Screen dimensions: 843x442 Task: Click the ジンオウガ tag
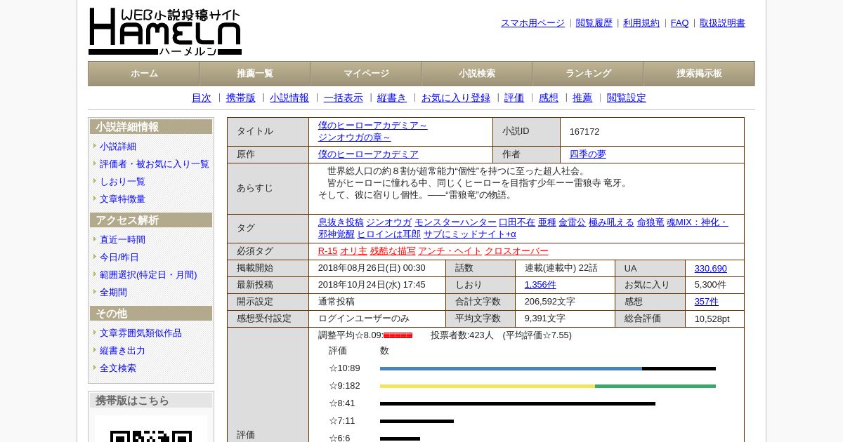(x=388, y=222)
